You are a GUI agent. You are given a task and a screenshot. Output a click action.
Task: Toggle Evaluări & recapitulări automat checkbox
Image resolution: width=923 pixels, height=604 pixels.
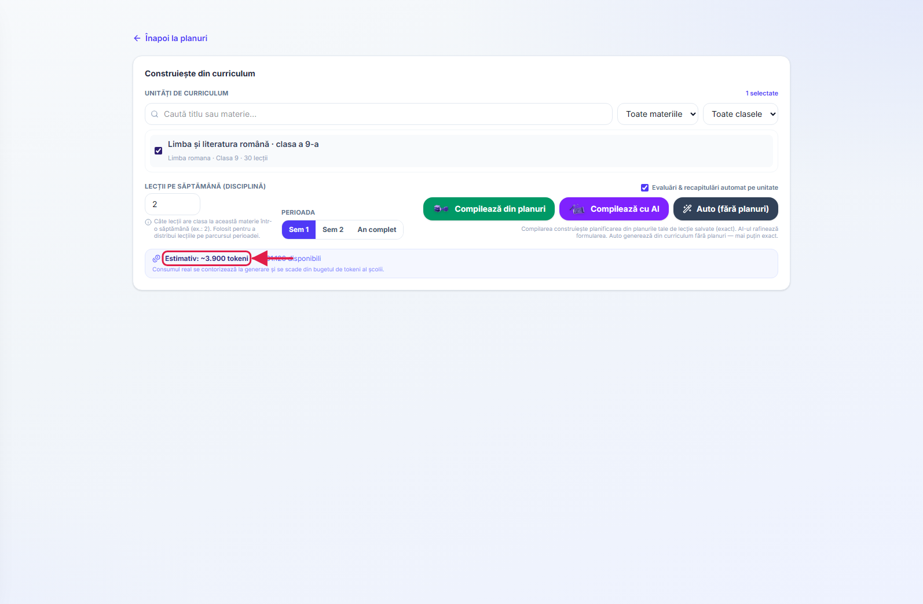tap(644, 187)
